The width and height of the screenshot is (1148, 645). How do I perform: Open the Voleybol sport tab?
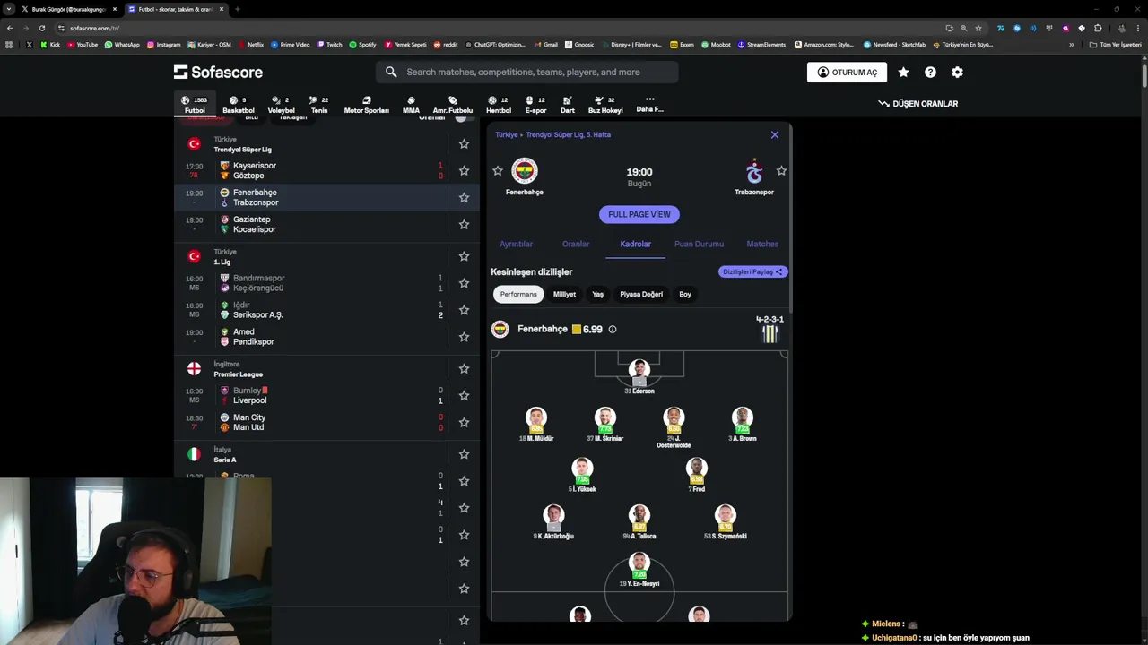coord(281,105)
